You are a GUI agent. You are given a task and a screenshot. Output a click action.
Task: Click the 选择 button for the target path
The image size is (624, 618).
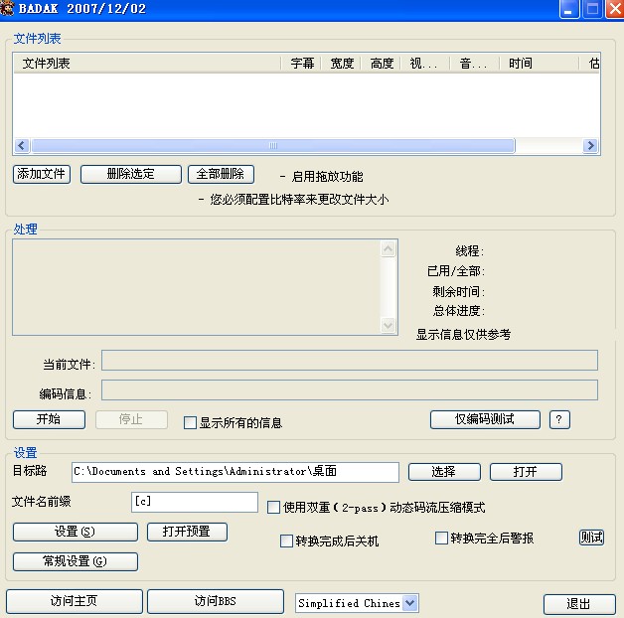tap(444, 472)
